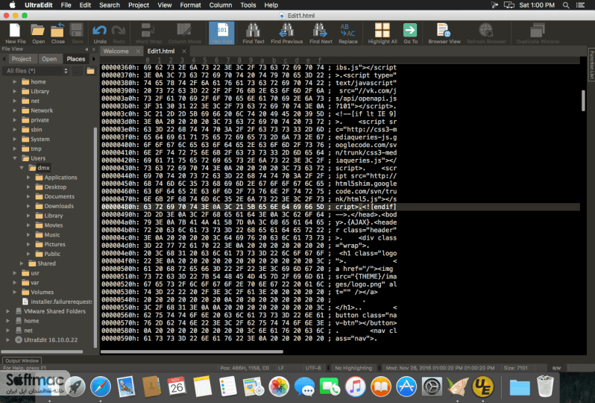Collapse the Users folder
The height and width of the screenshot is (403, 595).
pos(15,158)
